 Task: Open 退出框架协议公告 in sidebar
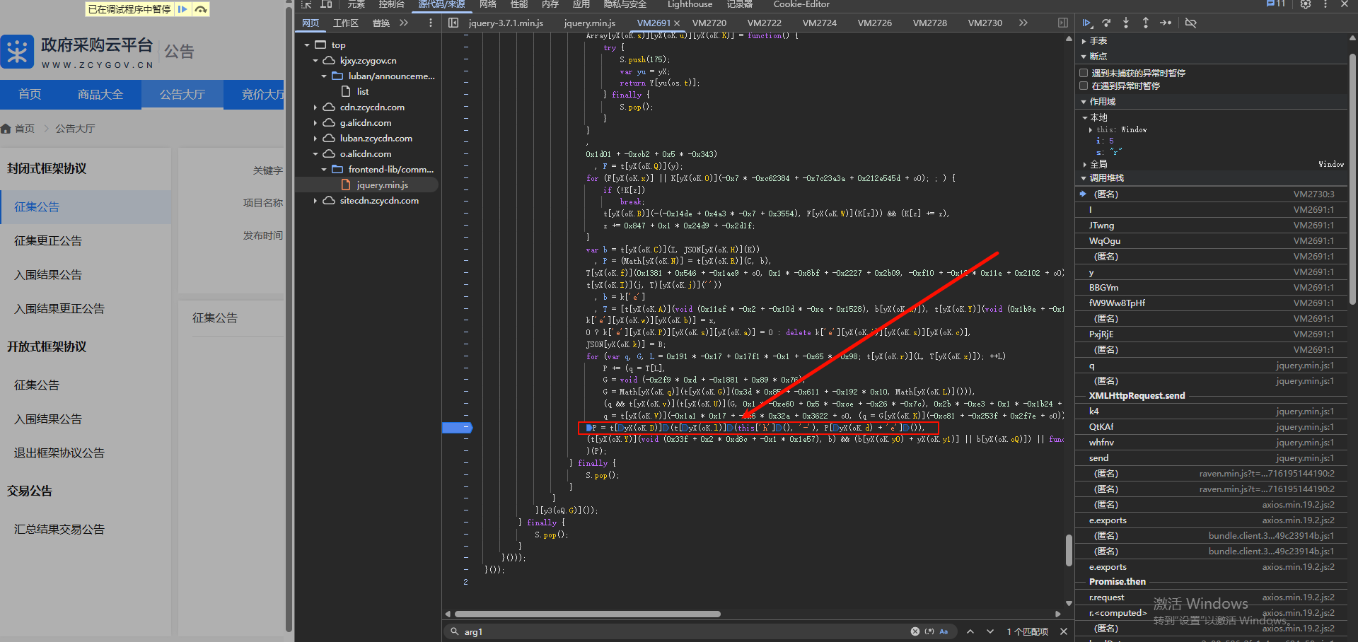[x=59, y=453]
